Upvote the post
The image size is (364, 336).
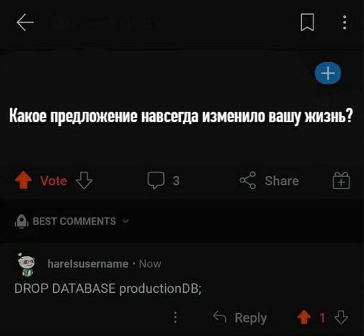click(x=24, y=180)
